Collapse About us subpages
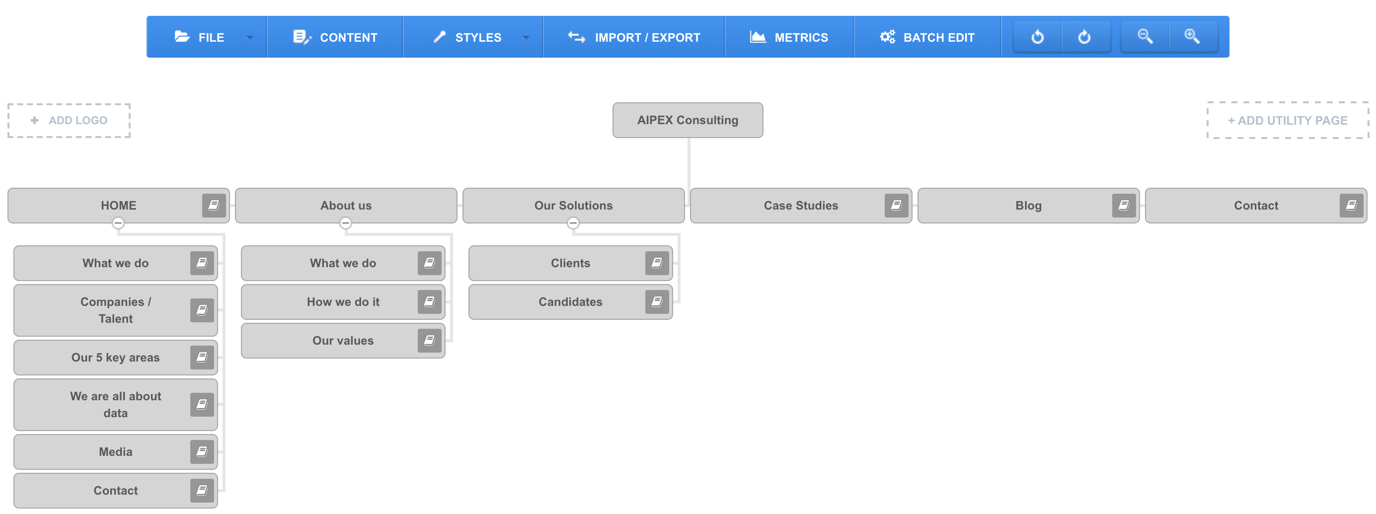Image resolution: width=1376 pixels, height=514 pixels. 346,223
